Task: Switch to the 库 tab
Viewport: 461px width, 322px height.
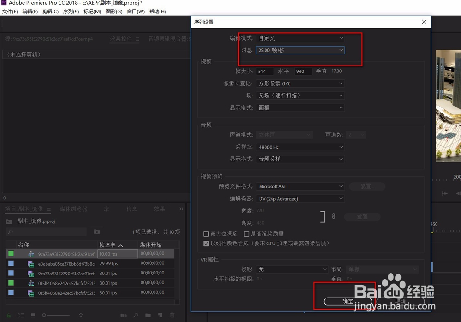Action: pos(106,209)
